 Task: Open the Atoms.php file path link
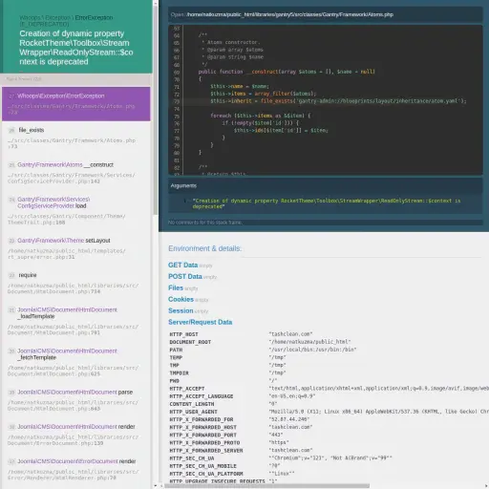coord(289,14)
